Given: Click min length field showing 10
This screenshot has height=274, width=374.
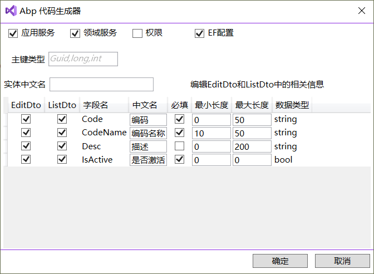Looking at the screenshot, I should [x=211, y=133].
